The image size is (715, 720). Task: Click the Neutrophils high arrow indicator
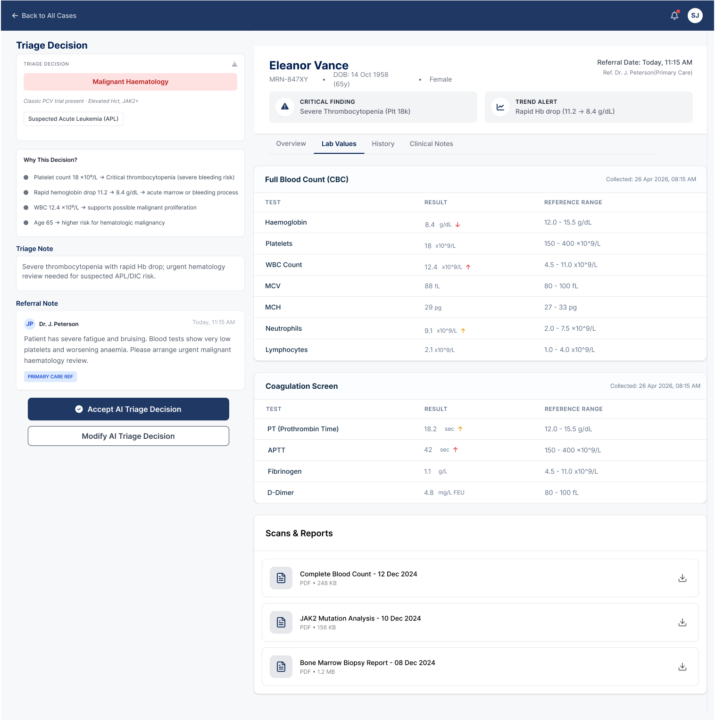(x=463, y=331)
